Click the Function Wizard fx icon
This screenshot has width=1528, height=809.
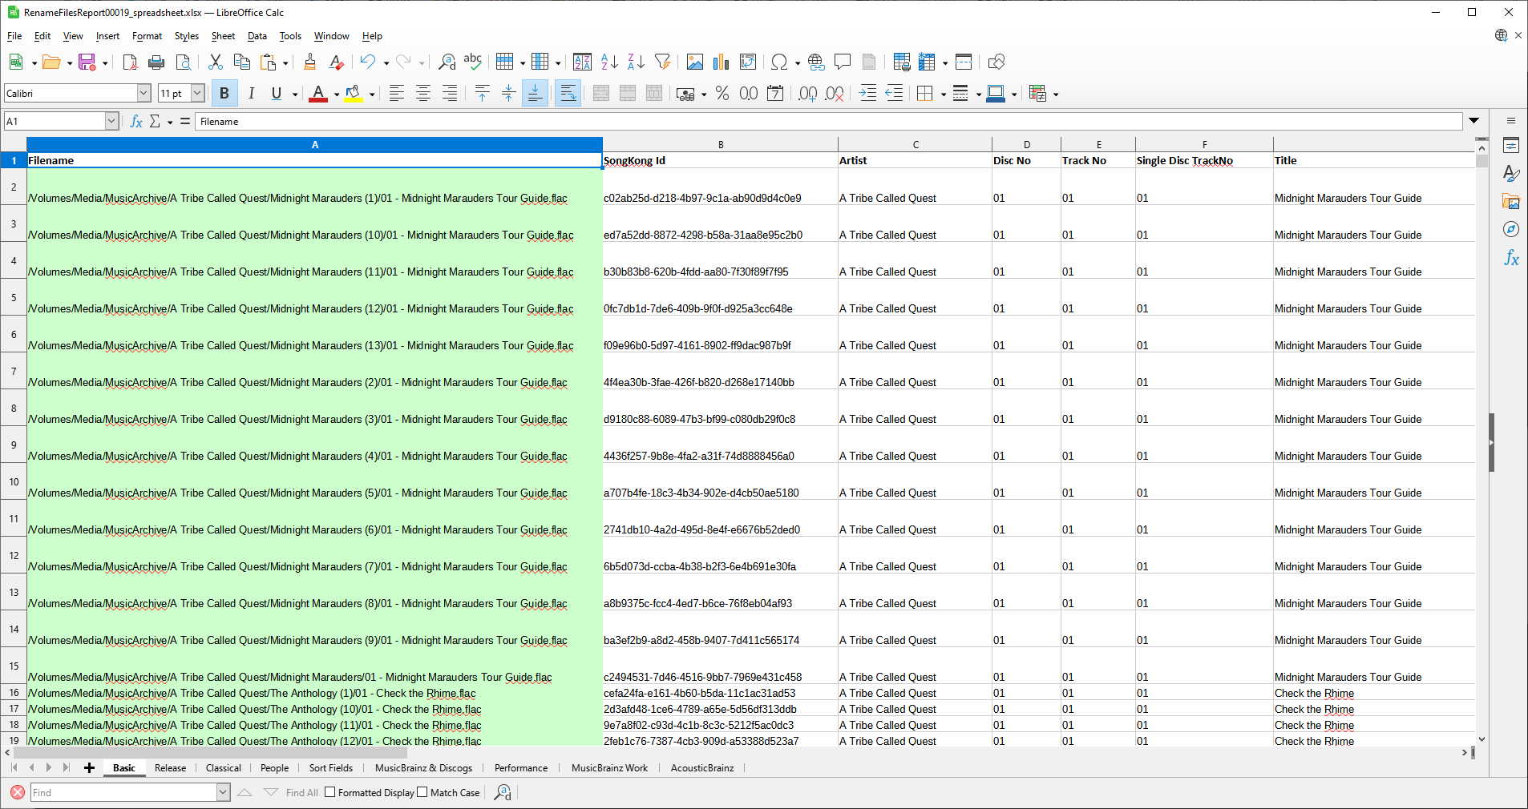pyautogui.click(x=136, y=122)
